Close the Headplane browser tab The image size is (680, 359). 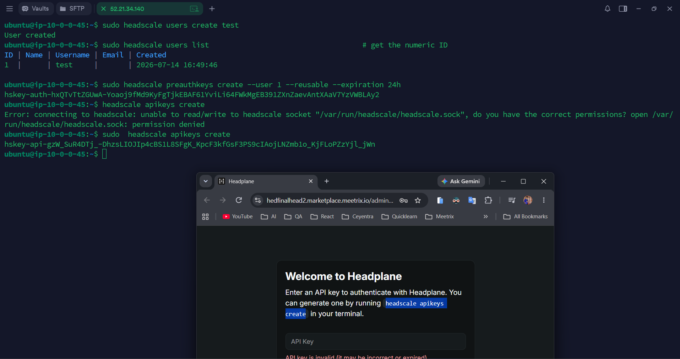pyautogui.click(x=311, y=181)
